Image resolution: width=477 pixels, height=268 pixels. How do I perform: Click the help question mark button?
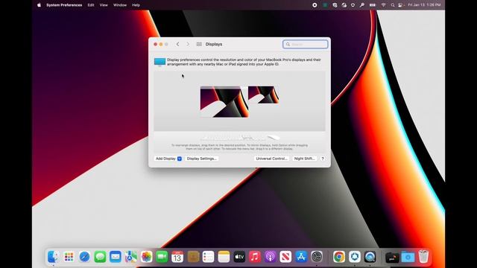(x=323, y=159)
